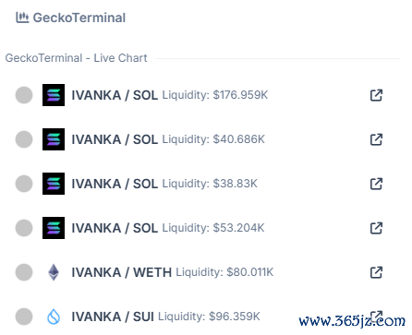Click the GeckoTerminal heading text

[x=79, y=18]
